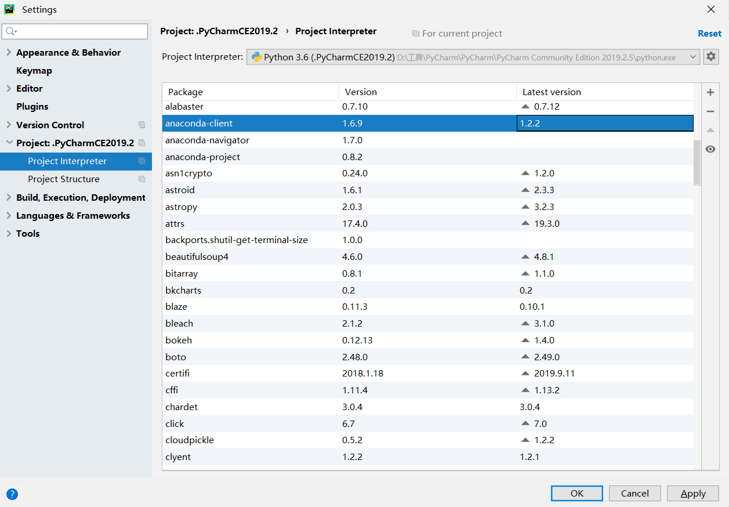
Task: Open the Keymap settings page
Action: point(34,71)
